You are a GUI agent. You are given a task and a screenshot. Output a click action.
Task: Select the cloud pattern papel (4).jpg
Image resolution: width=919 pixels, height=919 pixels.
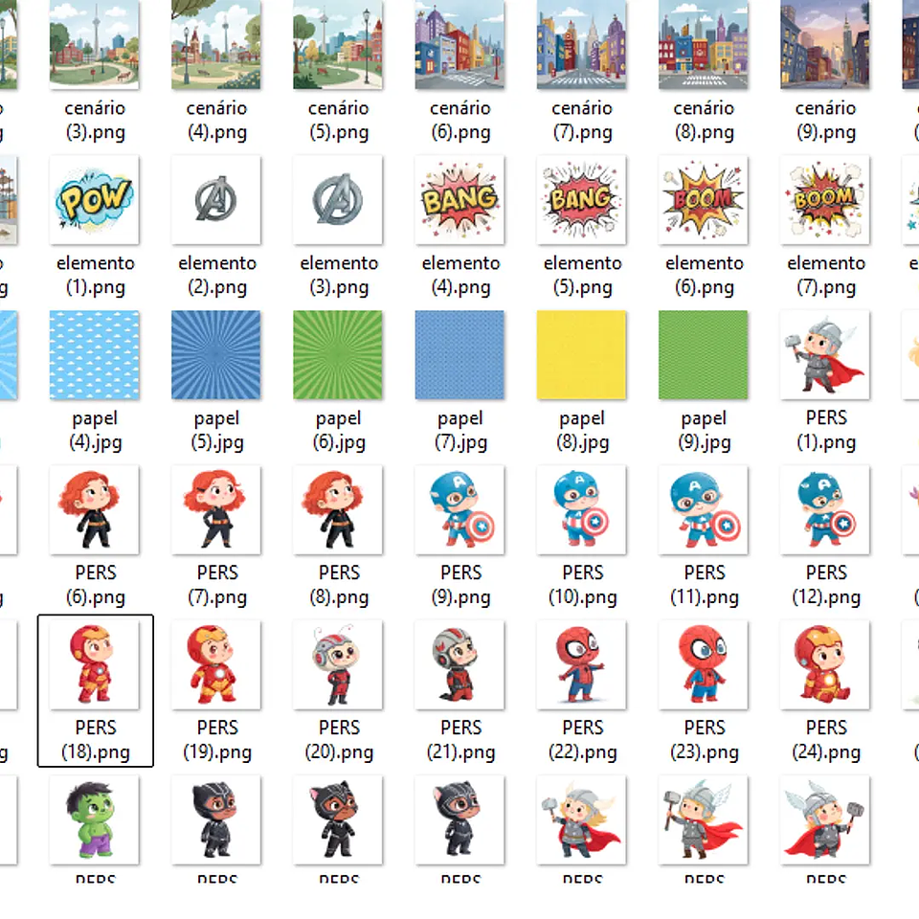[x=95, y=355]
